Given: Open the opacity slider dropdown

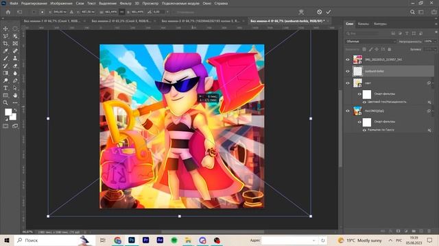Looking at the screenshot, I should [435, 41].
